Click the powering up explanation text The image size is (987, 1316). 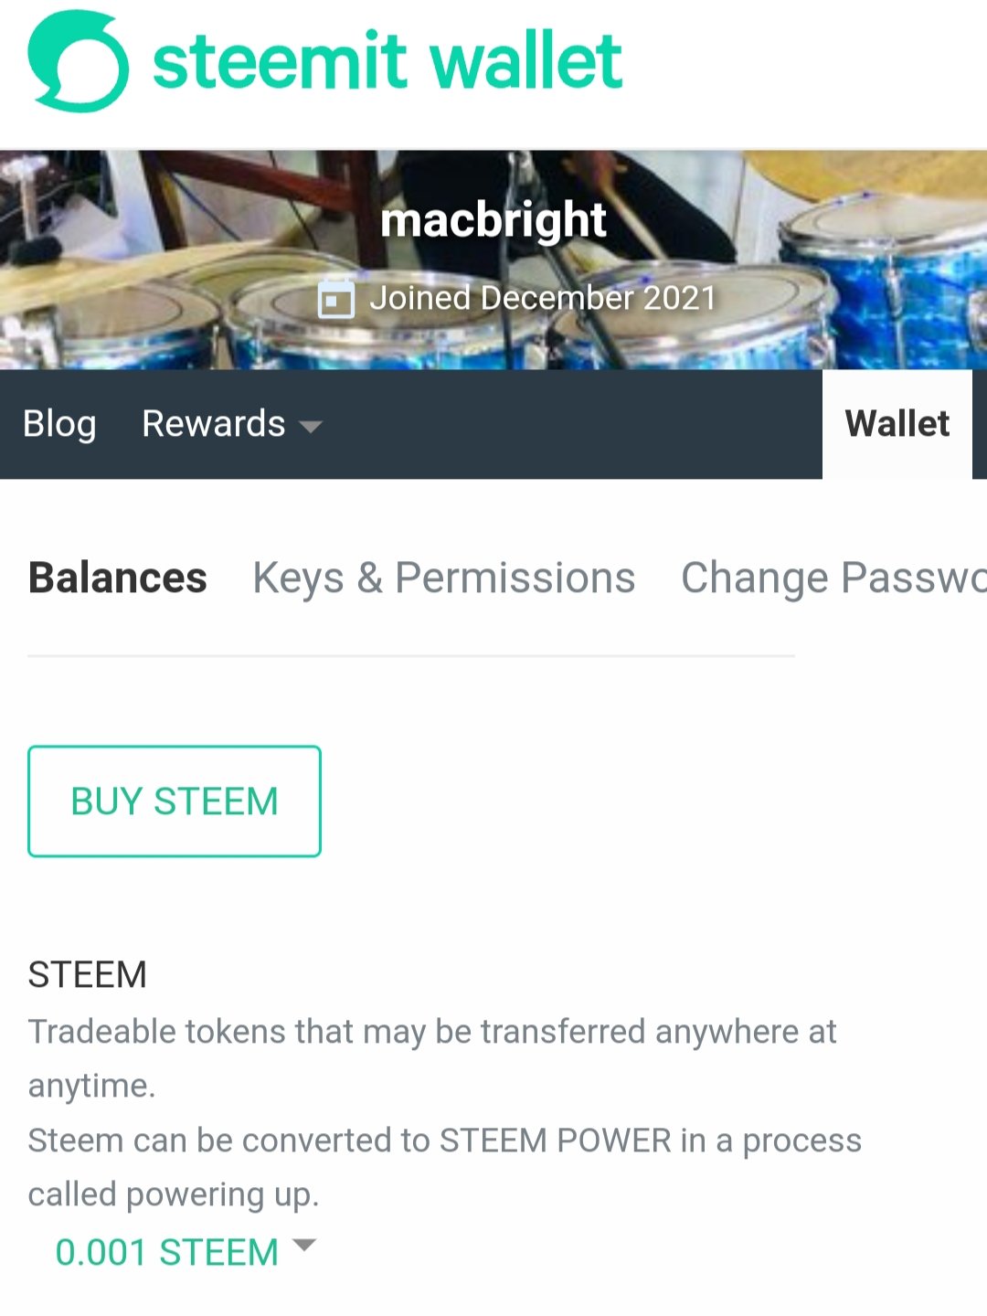pyautogui.click(x=445, y=1167)
